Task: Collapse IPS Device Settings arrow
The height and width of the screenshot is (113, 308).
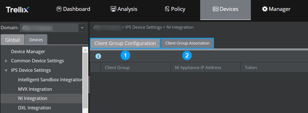Action: tap(6, 70)
